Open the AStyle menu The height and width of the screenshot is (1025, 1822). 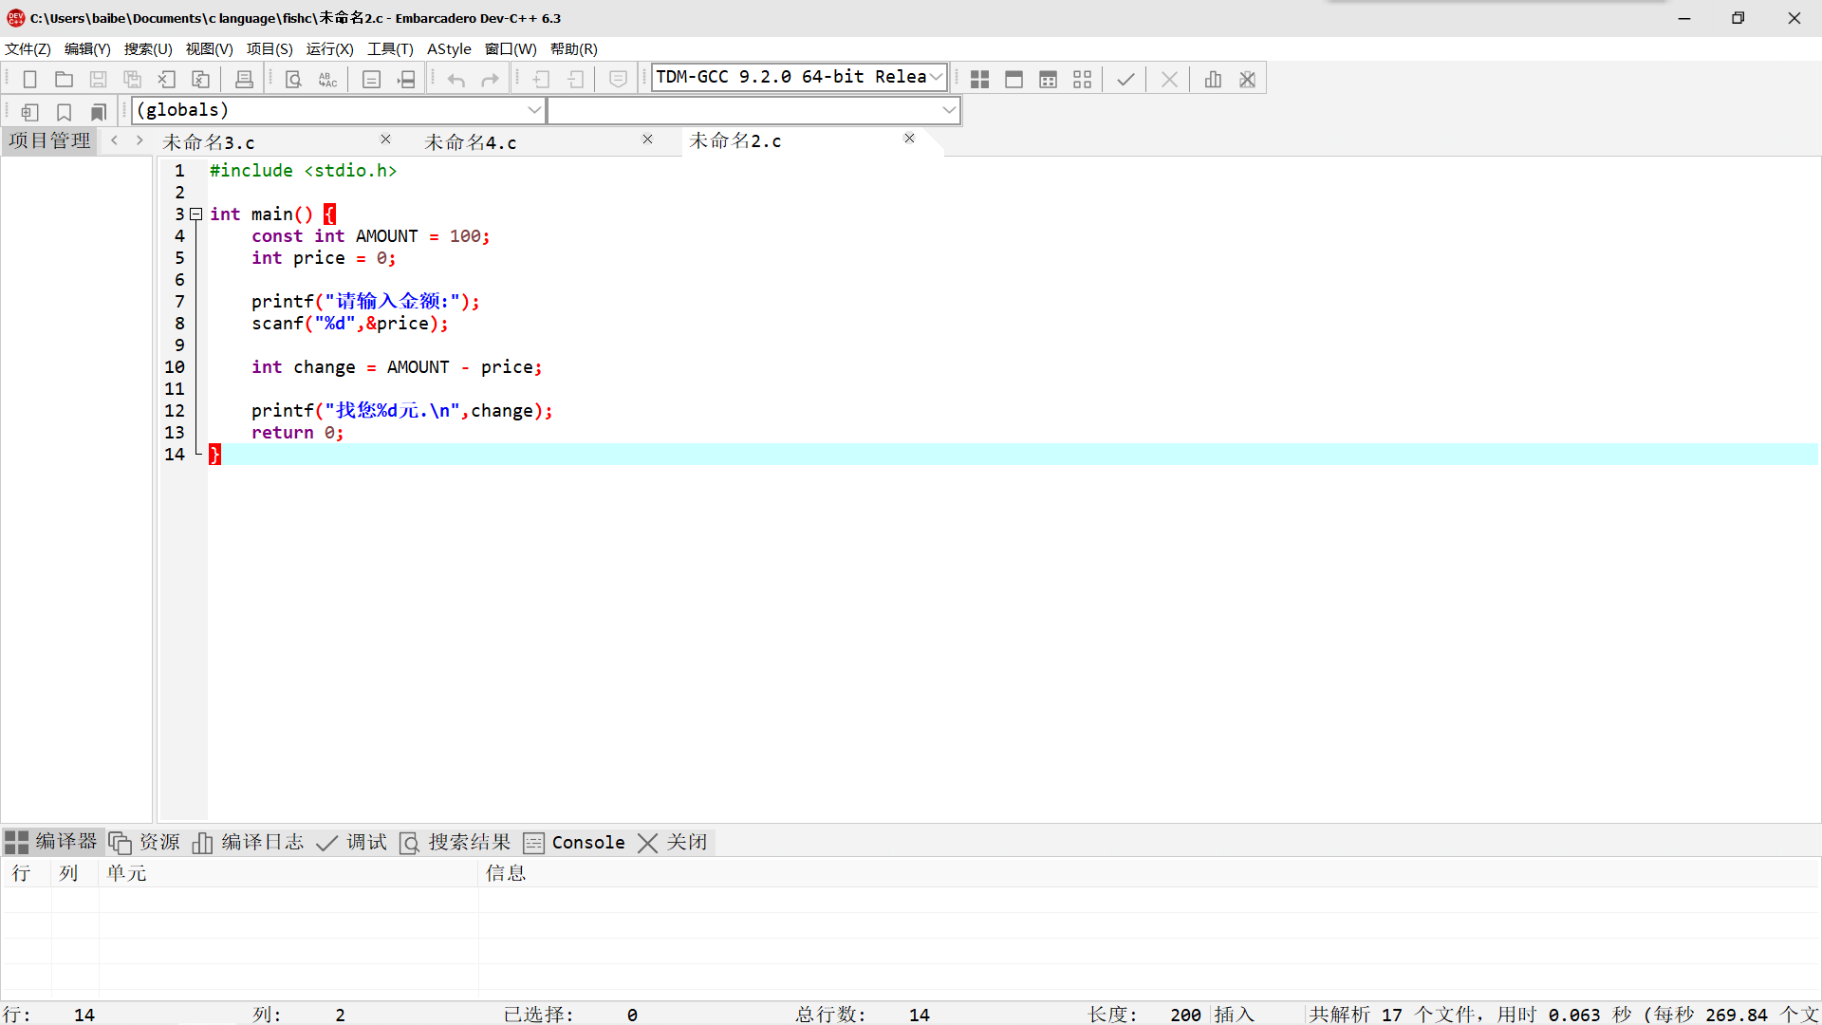tap(449, 49)
